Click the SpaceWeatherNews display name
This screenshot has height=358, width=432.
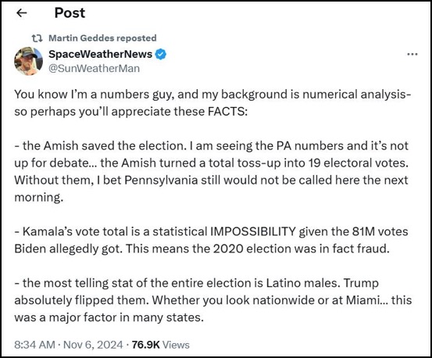point(100,54)
